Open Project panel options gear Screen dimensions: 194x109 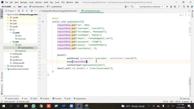point(32,11)
